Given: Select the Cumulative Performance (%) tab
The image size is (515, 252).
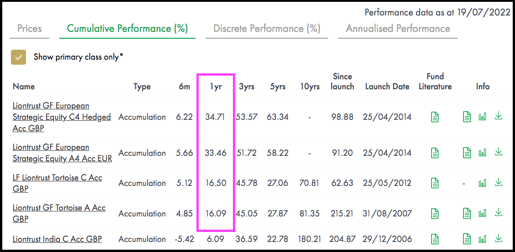Looking at the screenshot, I should tap(128, 29).
